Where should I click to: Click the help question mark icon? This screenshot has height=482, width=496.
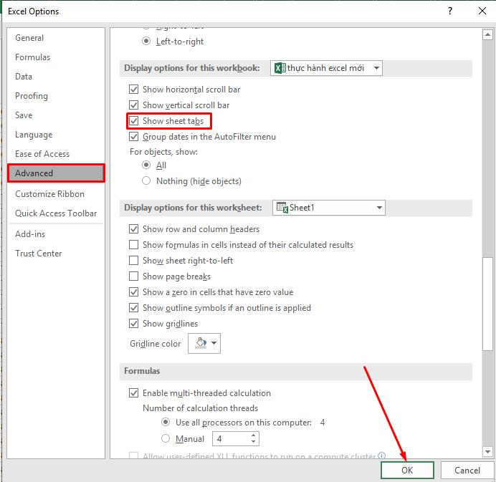[450, 11]
